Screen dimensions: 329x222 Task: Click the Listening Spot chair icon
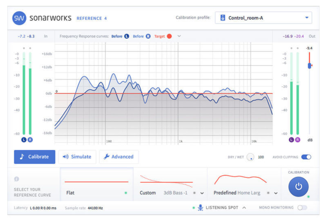201,208
